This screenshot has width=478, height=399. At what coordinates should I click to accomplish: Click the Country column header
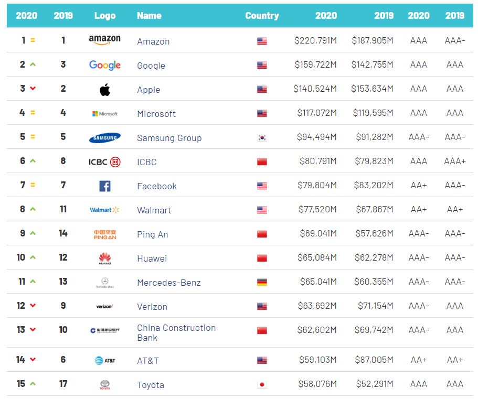[262, 16]
